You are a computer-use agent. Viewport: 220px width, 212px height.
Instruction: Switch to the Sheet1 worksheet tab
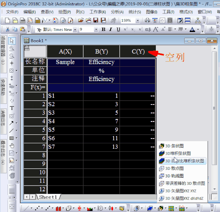point(48,197)
